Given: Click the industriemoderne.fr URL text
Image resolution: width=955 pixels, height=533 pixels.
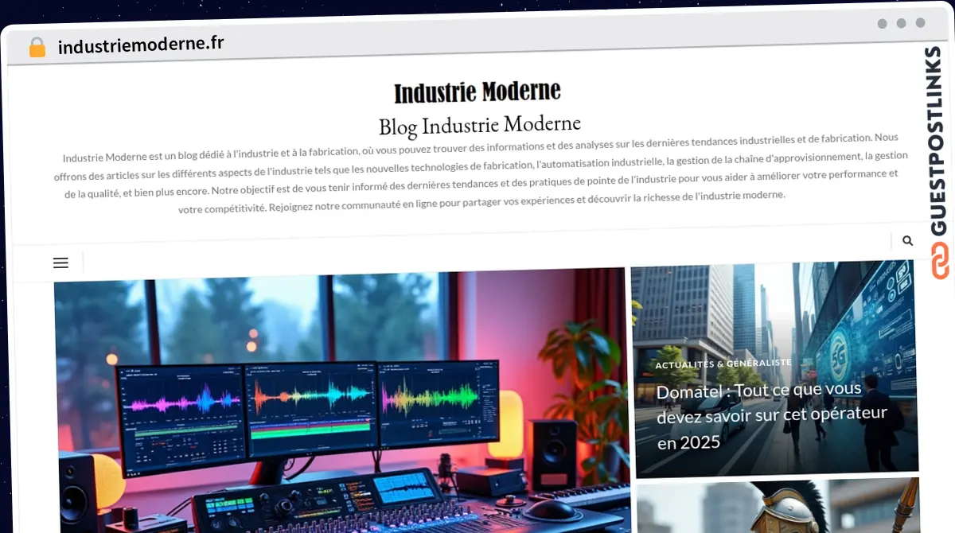Looking at the screenshot, I should 141,45.
